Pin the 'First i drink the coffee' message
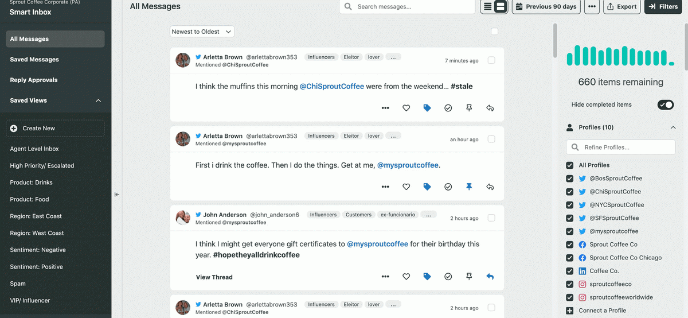 pyautogui.click(x=469, y=187)
